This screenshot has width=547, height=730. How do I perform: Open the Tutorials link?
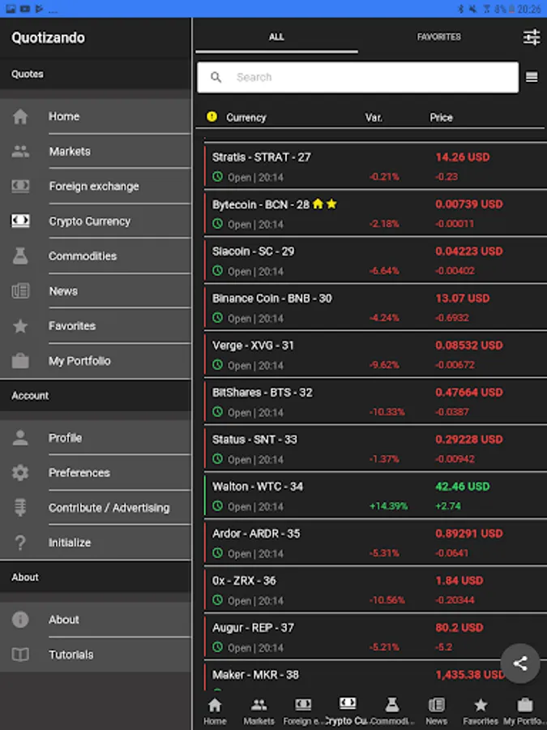71,655
